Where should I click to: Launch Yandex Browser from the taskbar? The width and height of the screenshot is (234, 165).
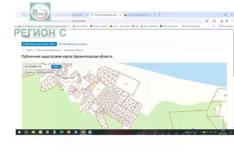(x=40, y=132)
